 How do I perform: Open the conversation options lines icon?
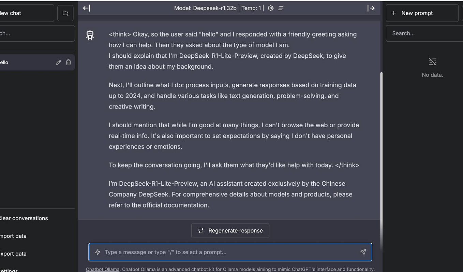[x=281, y=8]
